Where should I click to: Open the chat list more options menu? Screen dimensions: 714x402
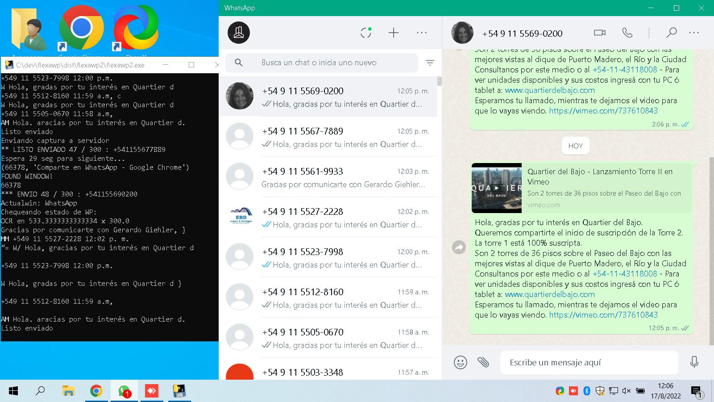(x=422, y=33)
